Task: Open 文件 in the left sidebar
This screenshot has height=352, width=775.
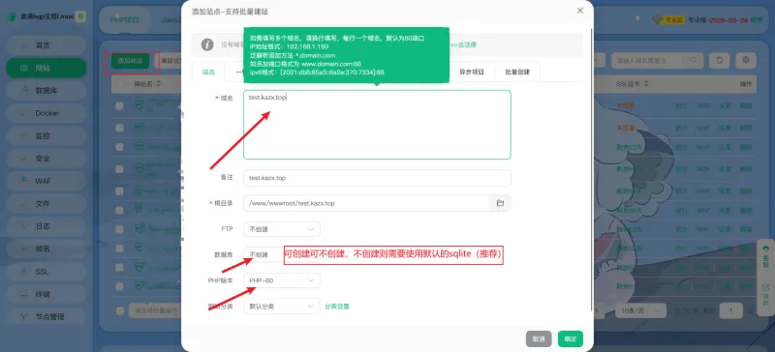Action: [x=46, y=204]
